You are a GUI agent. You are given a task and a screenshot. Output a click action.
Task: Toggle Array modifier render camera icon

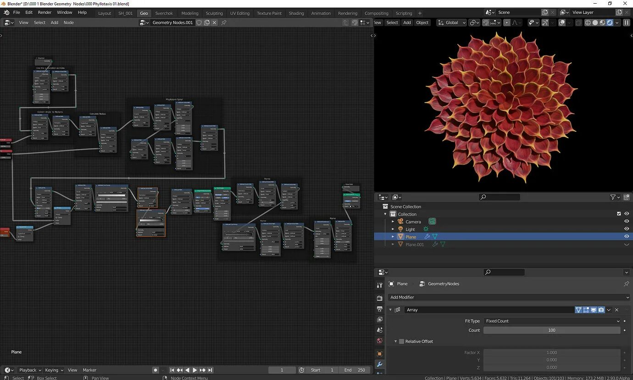601,310
